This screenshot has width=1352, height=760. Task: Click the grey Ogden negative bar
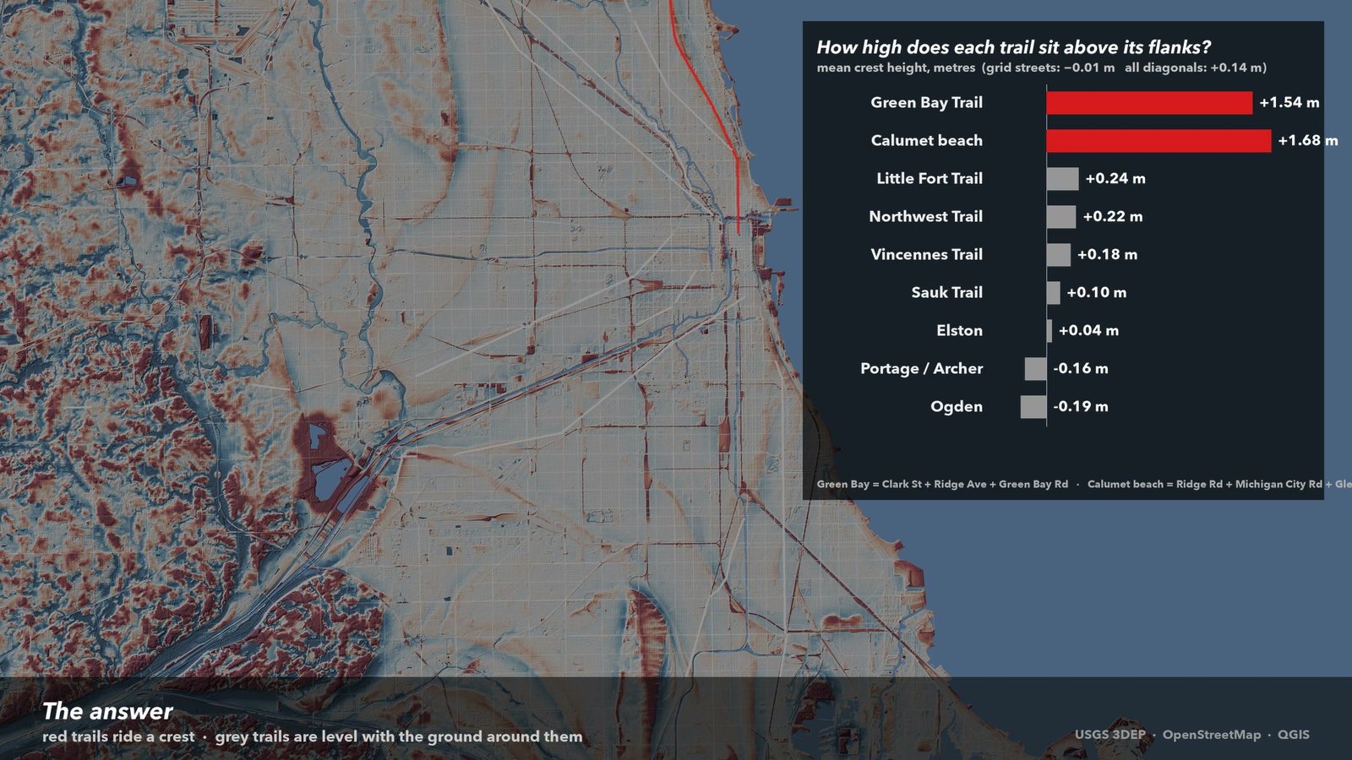pos(1033,407)
